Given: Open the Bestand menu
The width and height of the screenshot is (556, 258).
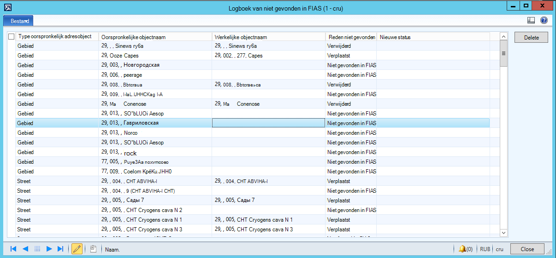Looking at the screenshot, I should (19, 21).
